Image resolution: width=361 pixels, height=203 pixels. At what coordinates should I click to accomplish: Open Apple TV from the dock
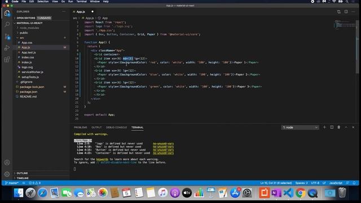point(187,193)
